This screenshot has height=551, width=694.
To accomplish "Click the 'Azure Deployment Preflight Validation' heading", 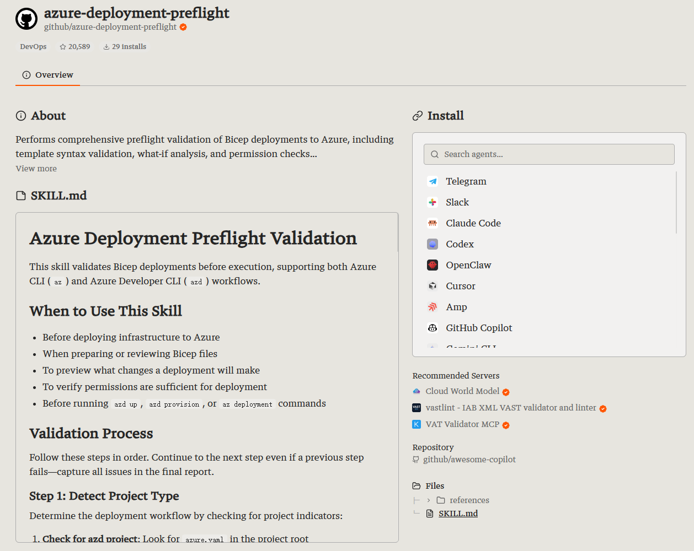I will [193, 238].
